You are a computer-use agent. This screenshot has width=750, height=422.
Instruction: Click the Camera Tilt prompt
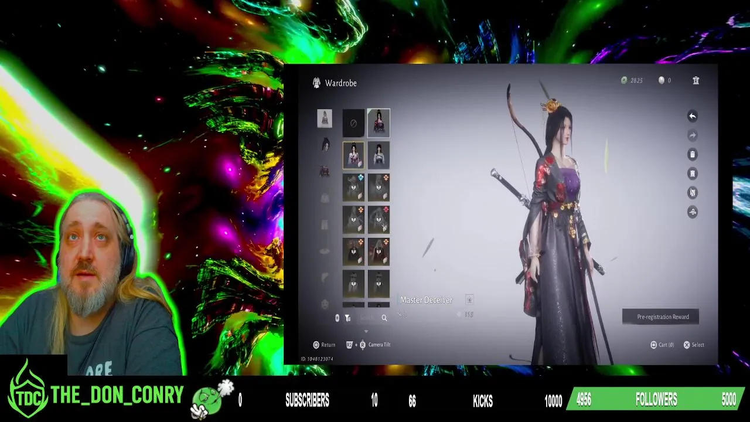coord(368,345)
